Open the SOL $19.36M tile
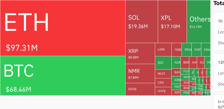224x109 pixels. (x=141, y=22)
